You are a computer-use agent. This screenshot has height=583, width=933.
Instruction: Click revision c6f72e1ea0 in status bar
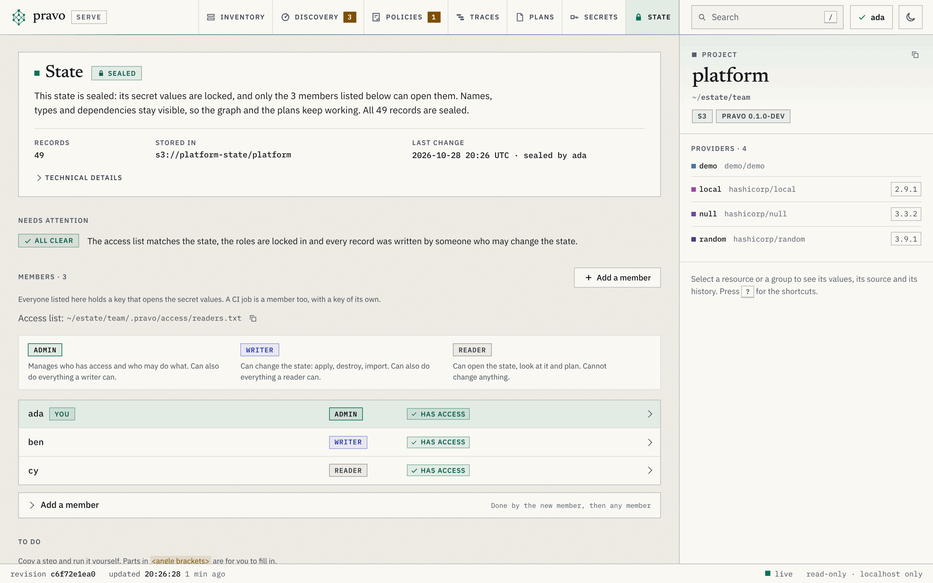point(53,574)
